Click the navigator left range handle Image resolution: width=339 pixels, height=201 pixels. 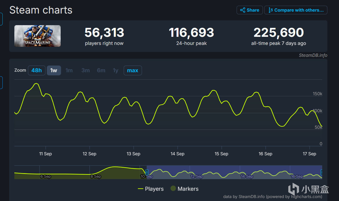tap(147, 172)
